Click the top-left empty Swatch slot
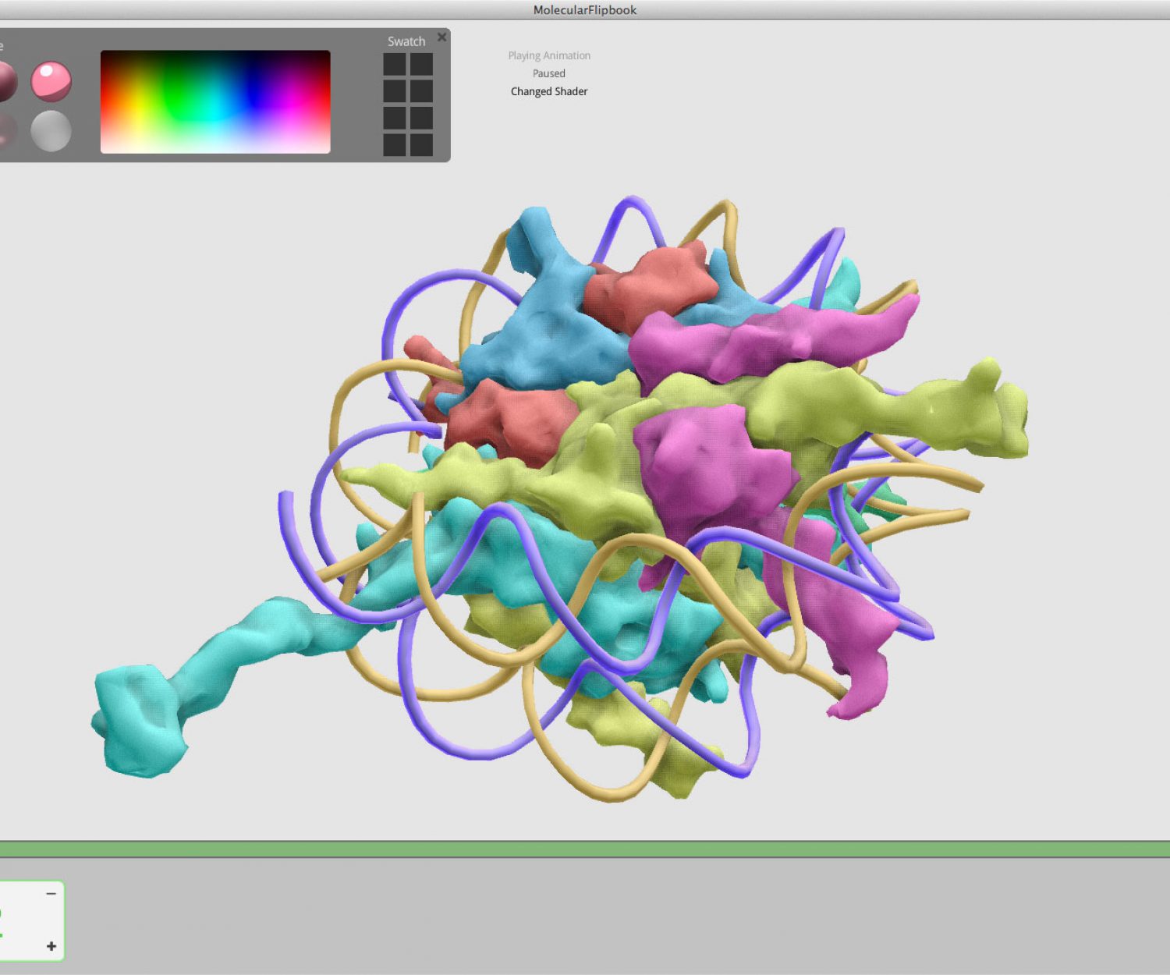1170x975 pixels. [395, 65]
